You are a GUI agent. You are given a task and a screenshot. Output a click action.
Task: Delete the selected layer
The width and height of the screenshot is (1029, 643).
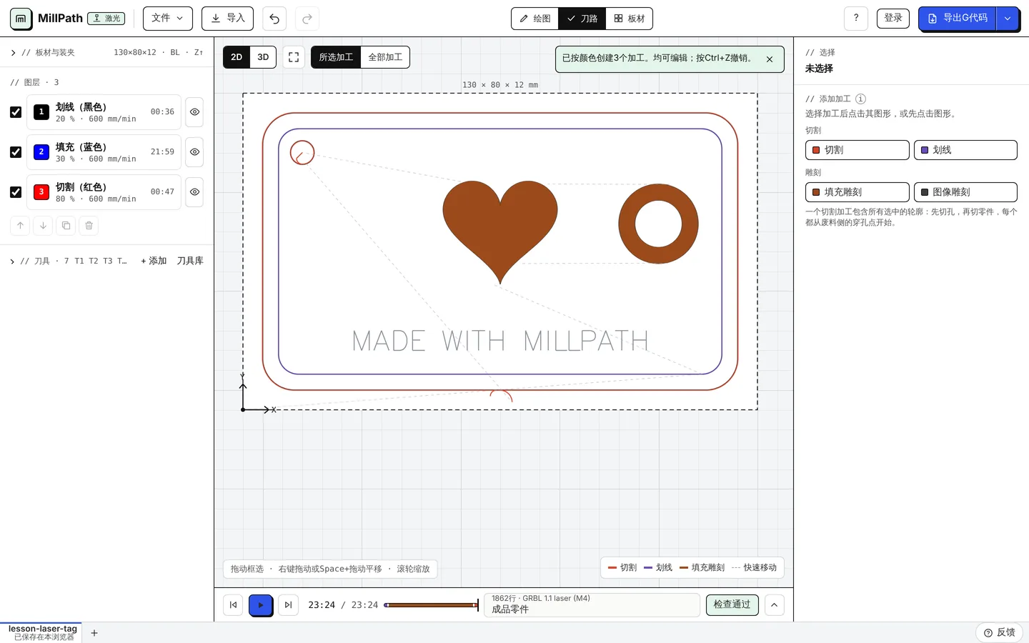[89, 226]
